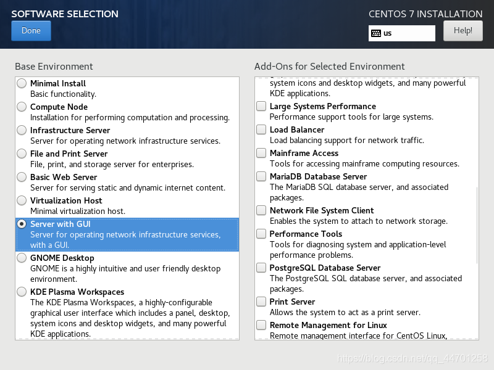Click the us keyboard layout field
This screenshot has width=494, height=370.
click(x=402, y=33)
